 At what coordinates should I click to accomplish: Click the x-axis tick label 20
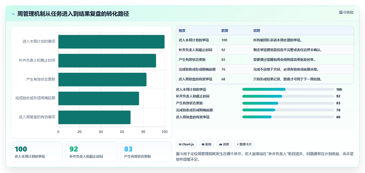point(79,132)
